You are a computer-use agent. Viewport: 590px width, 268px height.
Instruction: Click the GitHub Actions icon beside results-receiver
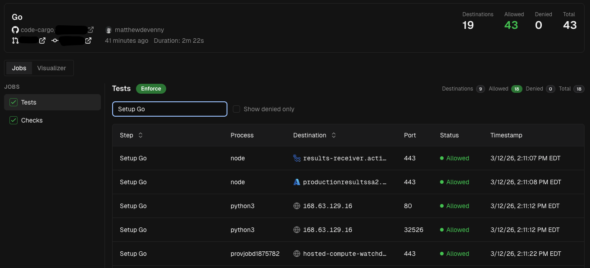pyautogui.click(x=297, y=158)
